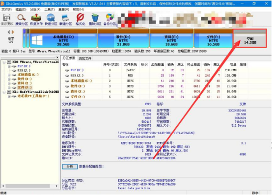
Task: Collapse the HD0 VMware disk node
Action: click(4, 62)
